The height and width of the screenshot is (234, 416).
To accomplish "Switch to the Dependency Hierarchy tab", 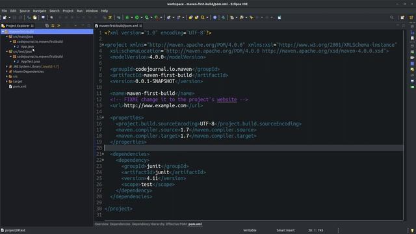I will tap(148, 224).
